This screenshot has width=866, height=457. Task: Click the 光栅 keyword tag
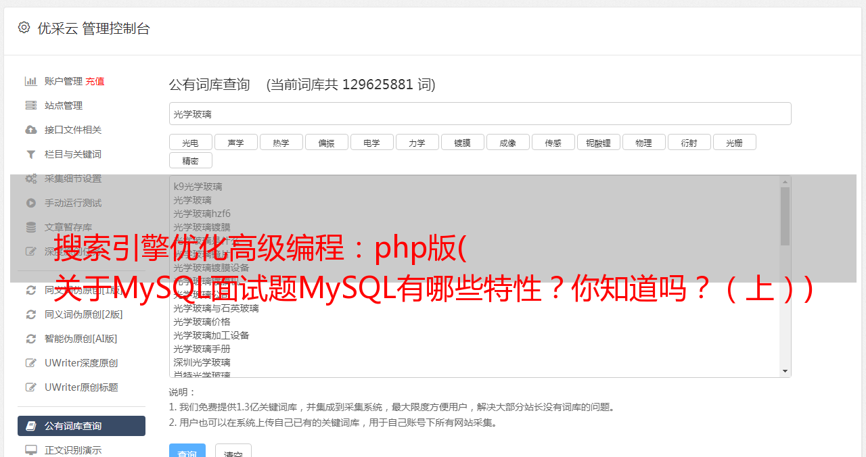click(x=734, y=143)
